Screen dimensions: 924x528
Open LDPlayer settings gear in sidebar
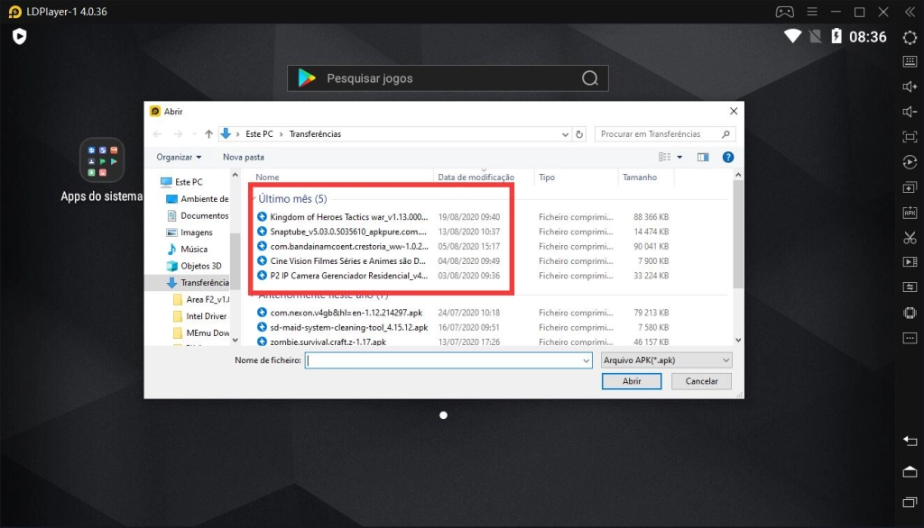point(910,37)
